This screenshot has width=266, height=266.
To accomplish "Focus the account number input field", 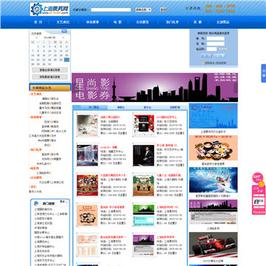I will coord(215,38).
